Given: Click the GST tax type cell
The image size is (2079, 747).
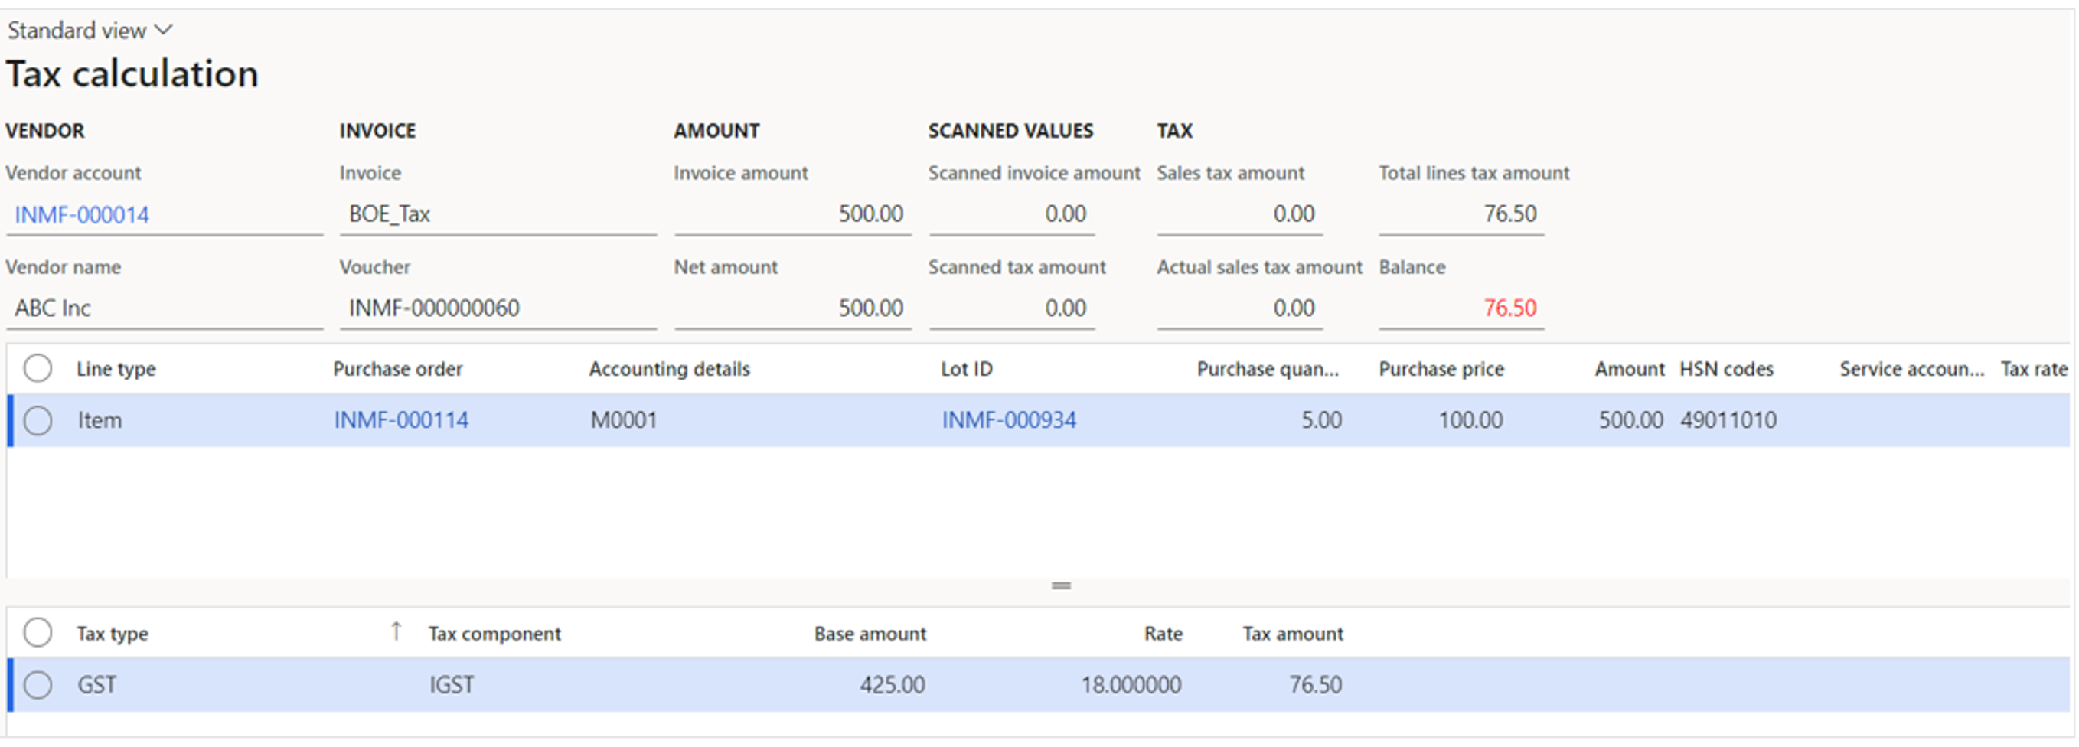Looking at the screenshot, I should point(97,685).
